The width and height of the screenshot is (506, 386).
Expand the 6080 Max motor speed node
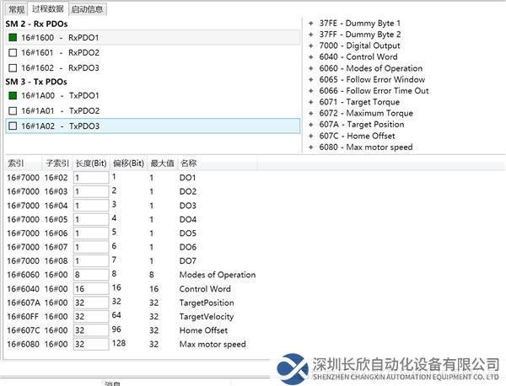click(x=310, y=147)
